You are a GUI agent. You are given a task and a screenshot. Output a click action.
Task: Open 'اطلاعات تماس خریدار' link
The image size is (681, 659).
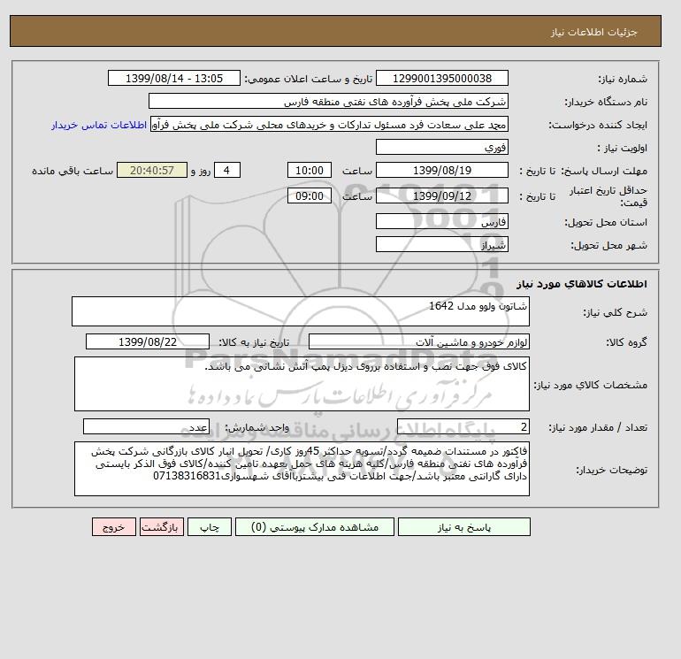click(x=98, y=125)
